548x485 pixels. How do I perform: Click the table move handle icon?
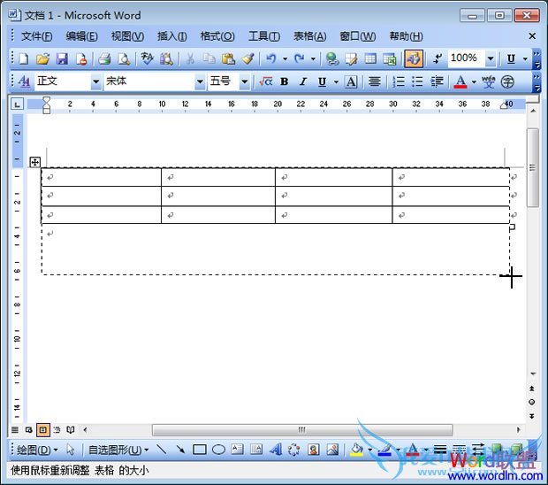(x=35, y=162)
